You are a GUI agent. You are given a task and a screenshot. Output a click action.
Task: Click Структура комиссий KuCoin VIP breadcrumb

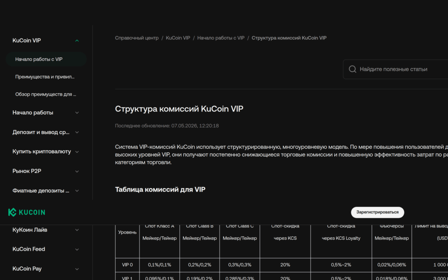coord(289,38)
